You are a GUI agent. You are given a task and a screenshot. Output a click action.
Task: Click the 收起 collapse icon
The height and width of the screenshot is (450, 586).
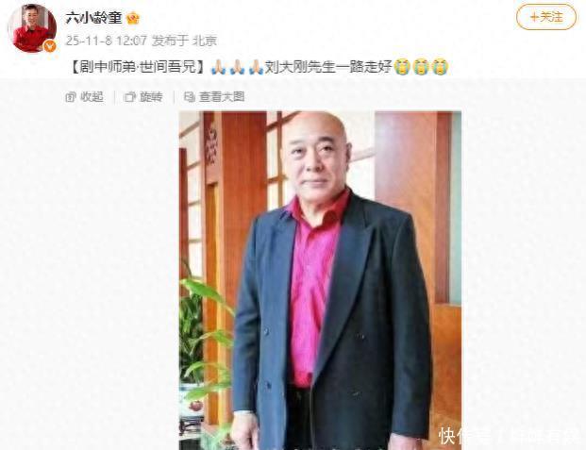coord(71,97)
